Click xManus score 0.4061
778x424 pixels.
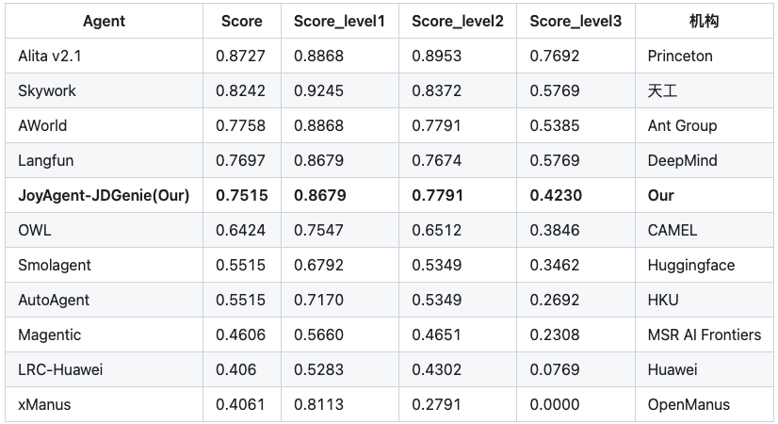point(240,404)
